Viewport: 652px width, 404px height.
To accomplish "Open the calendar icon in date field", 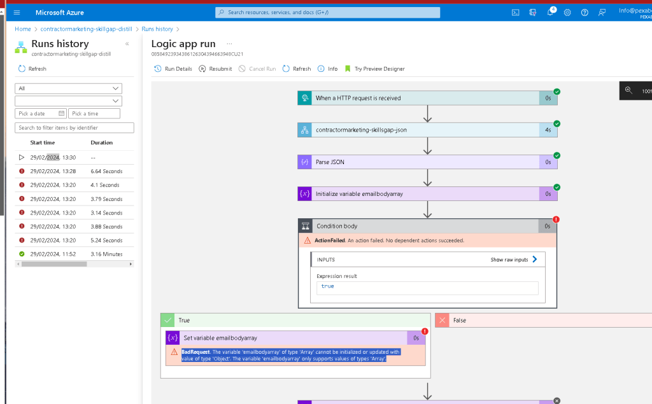I will click(62, 113).
